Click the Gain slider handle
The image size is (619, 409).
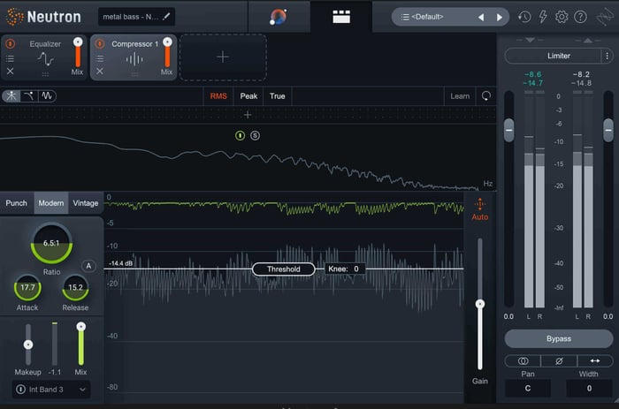[x=480, y=304]
